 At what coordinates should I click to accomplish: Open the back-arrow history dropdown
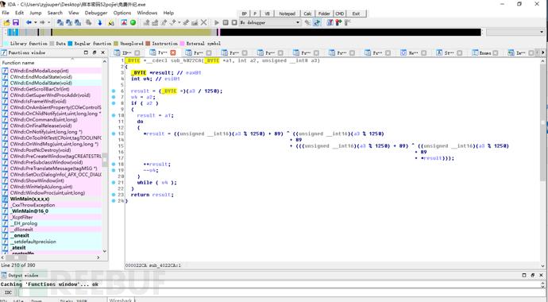pos(35,22)
